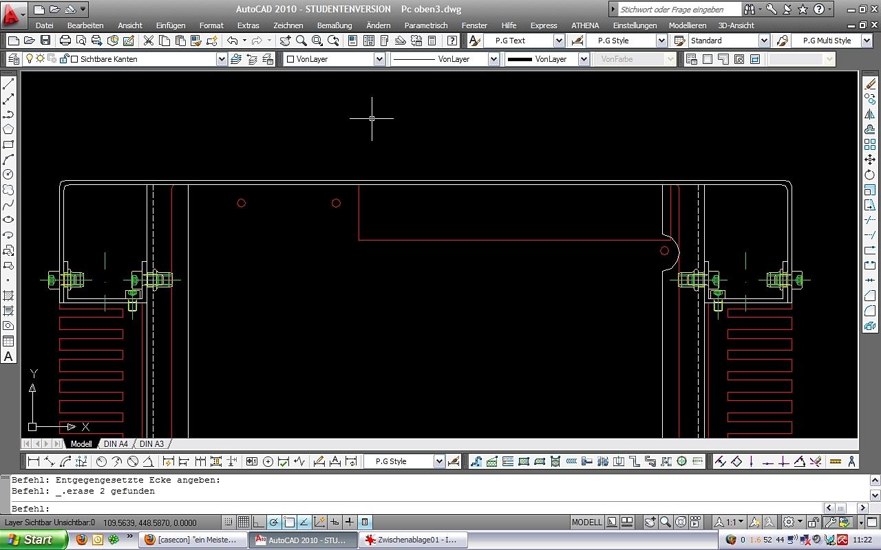
Task: Toggle Object Snap in status bar
Action: (289, 522)
